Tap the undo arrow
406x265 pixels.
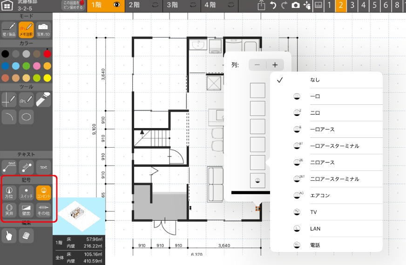click(273, 6)
